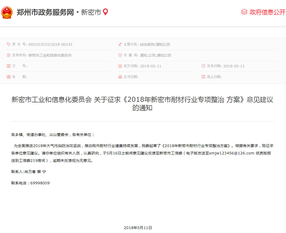Click the national emblem logo

(x=7, y=12)
